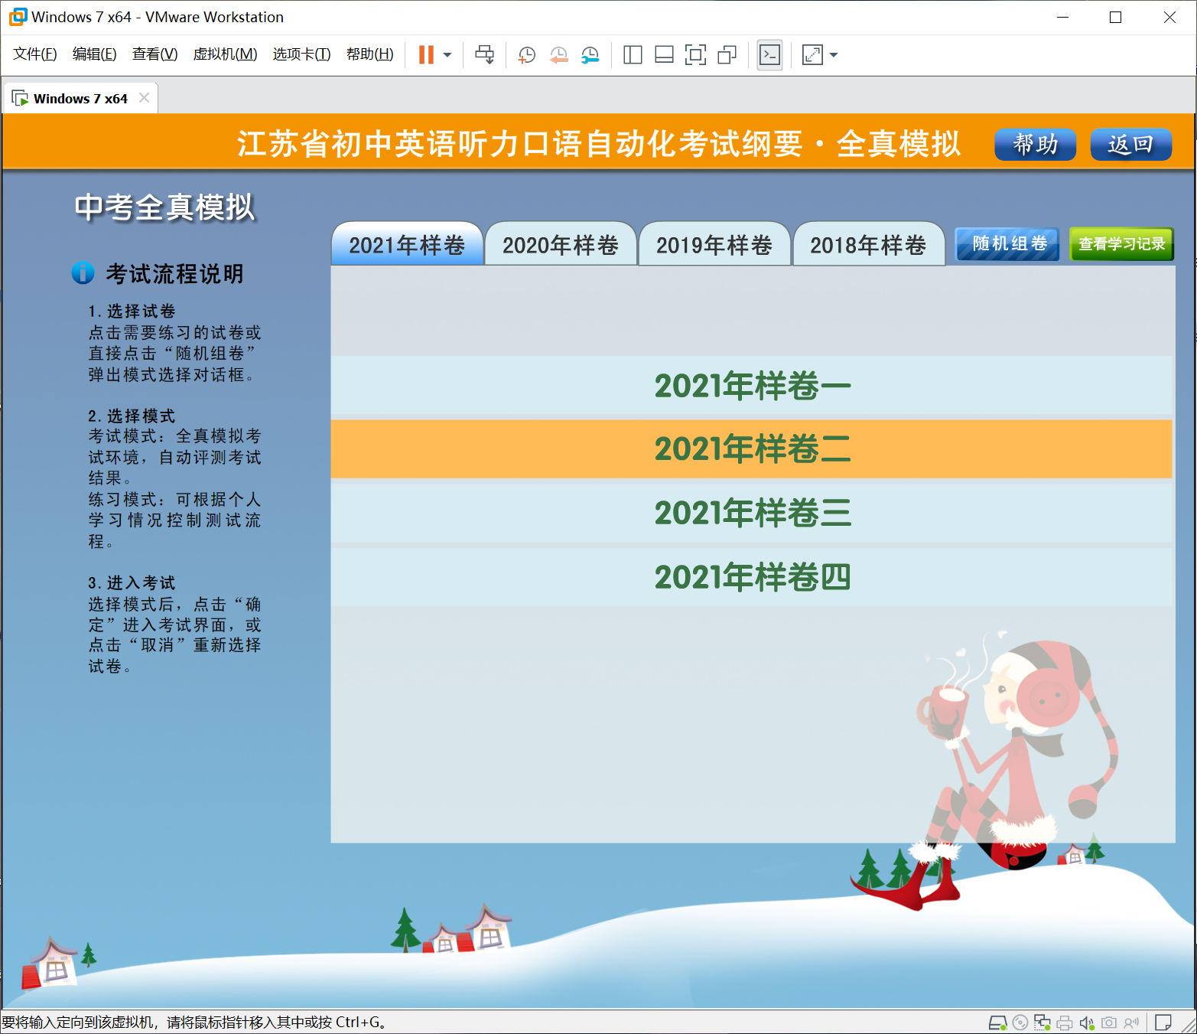The width and height of the screenshot is (1197, 1034).
Task: Click the VMware pause virtual machine icon
Action: pos(426,54)
